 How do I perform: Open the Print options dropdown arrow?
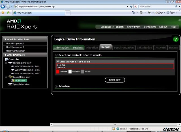153,12
